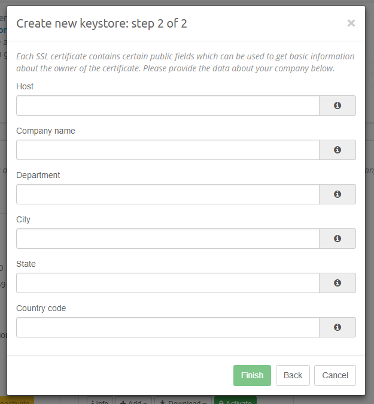This screenshot has width=374, height=404.
Task: Go Back to step 1
Action: coord(293,375)
